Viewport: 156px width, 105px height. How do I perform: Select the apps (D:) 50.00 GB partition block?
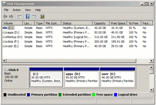pos(81,78)
